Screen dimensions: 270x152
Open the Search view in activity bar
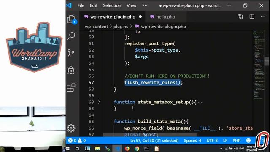[x=71, y=36]
